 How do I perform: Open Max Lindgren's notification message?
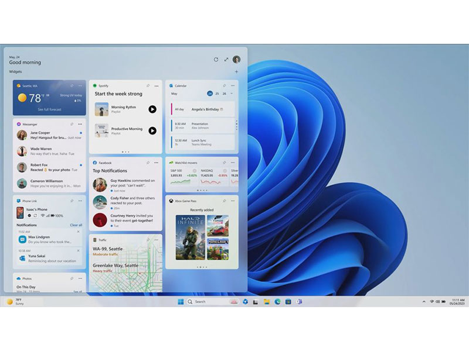click(49, 239)
